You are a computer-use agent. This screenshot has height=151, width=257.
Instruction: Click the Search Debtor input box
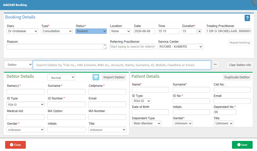tap(122, 65)
